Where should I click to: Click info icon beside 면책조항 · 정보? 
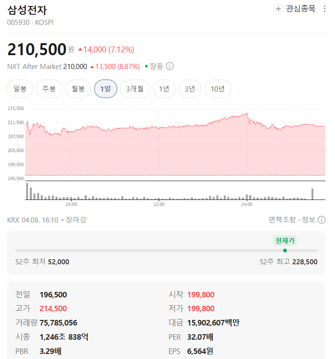tap(322, 220)
